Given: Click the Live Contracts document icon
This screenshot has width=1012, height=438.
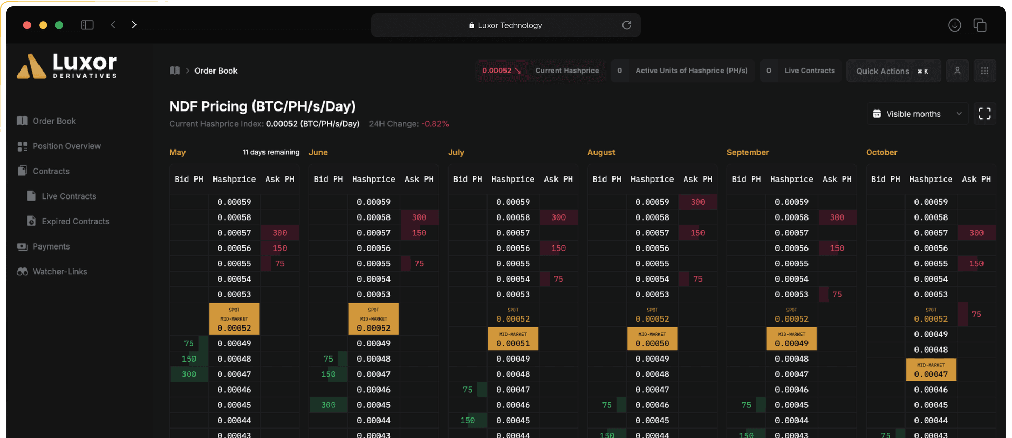Looking at the screenshot, I should 32,196.
